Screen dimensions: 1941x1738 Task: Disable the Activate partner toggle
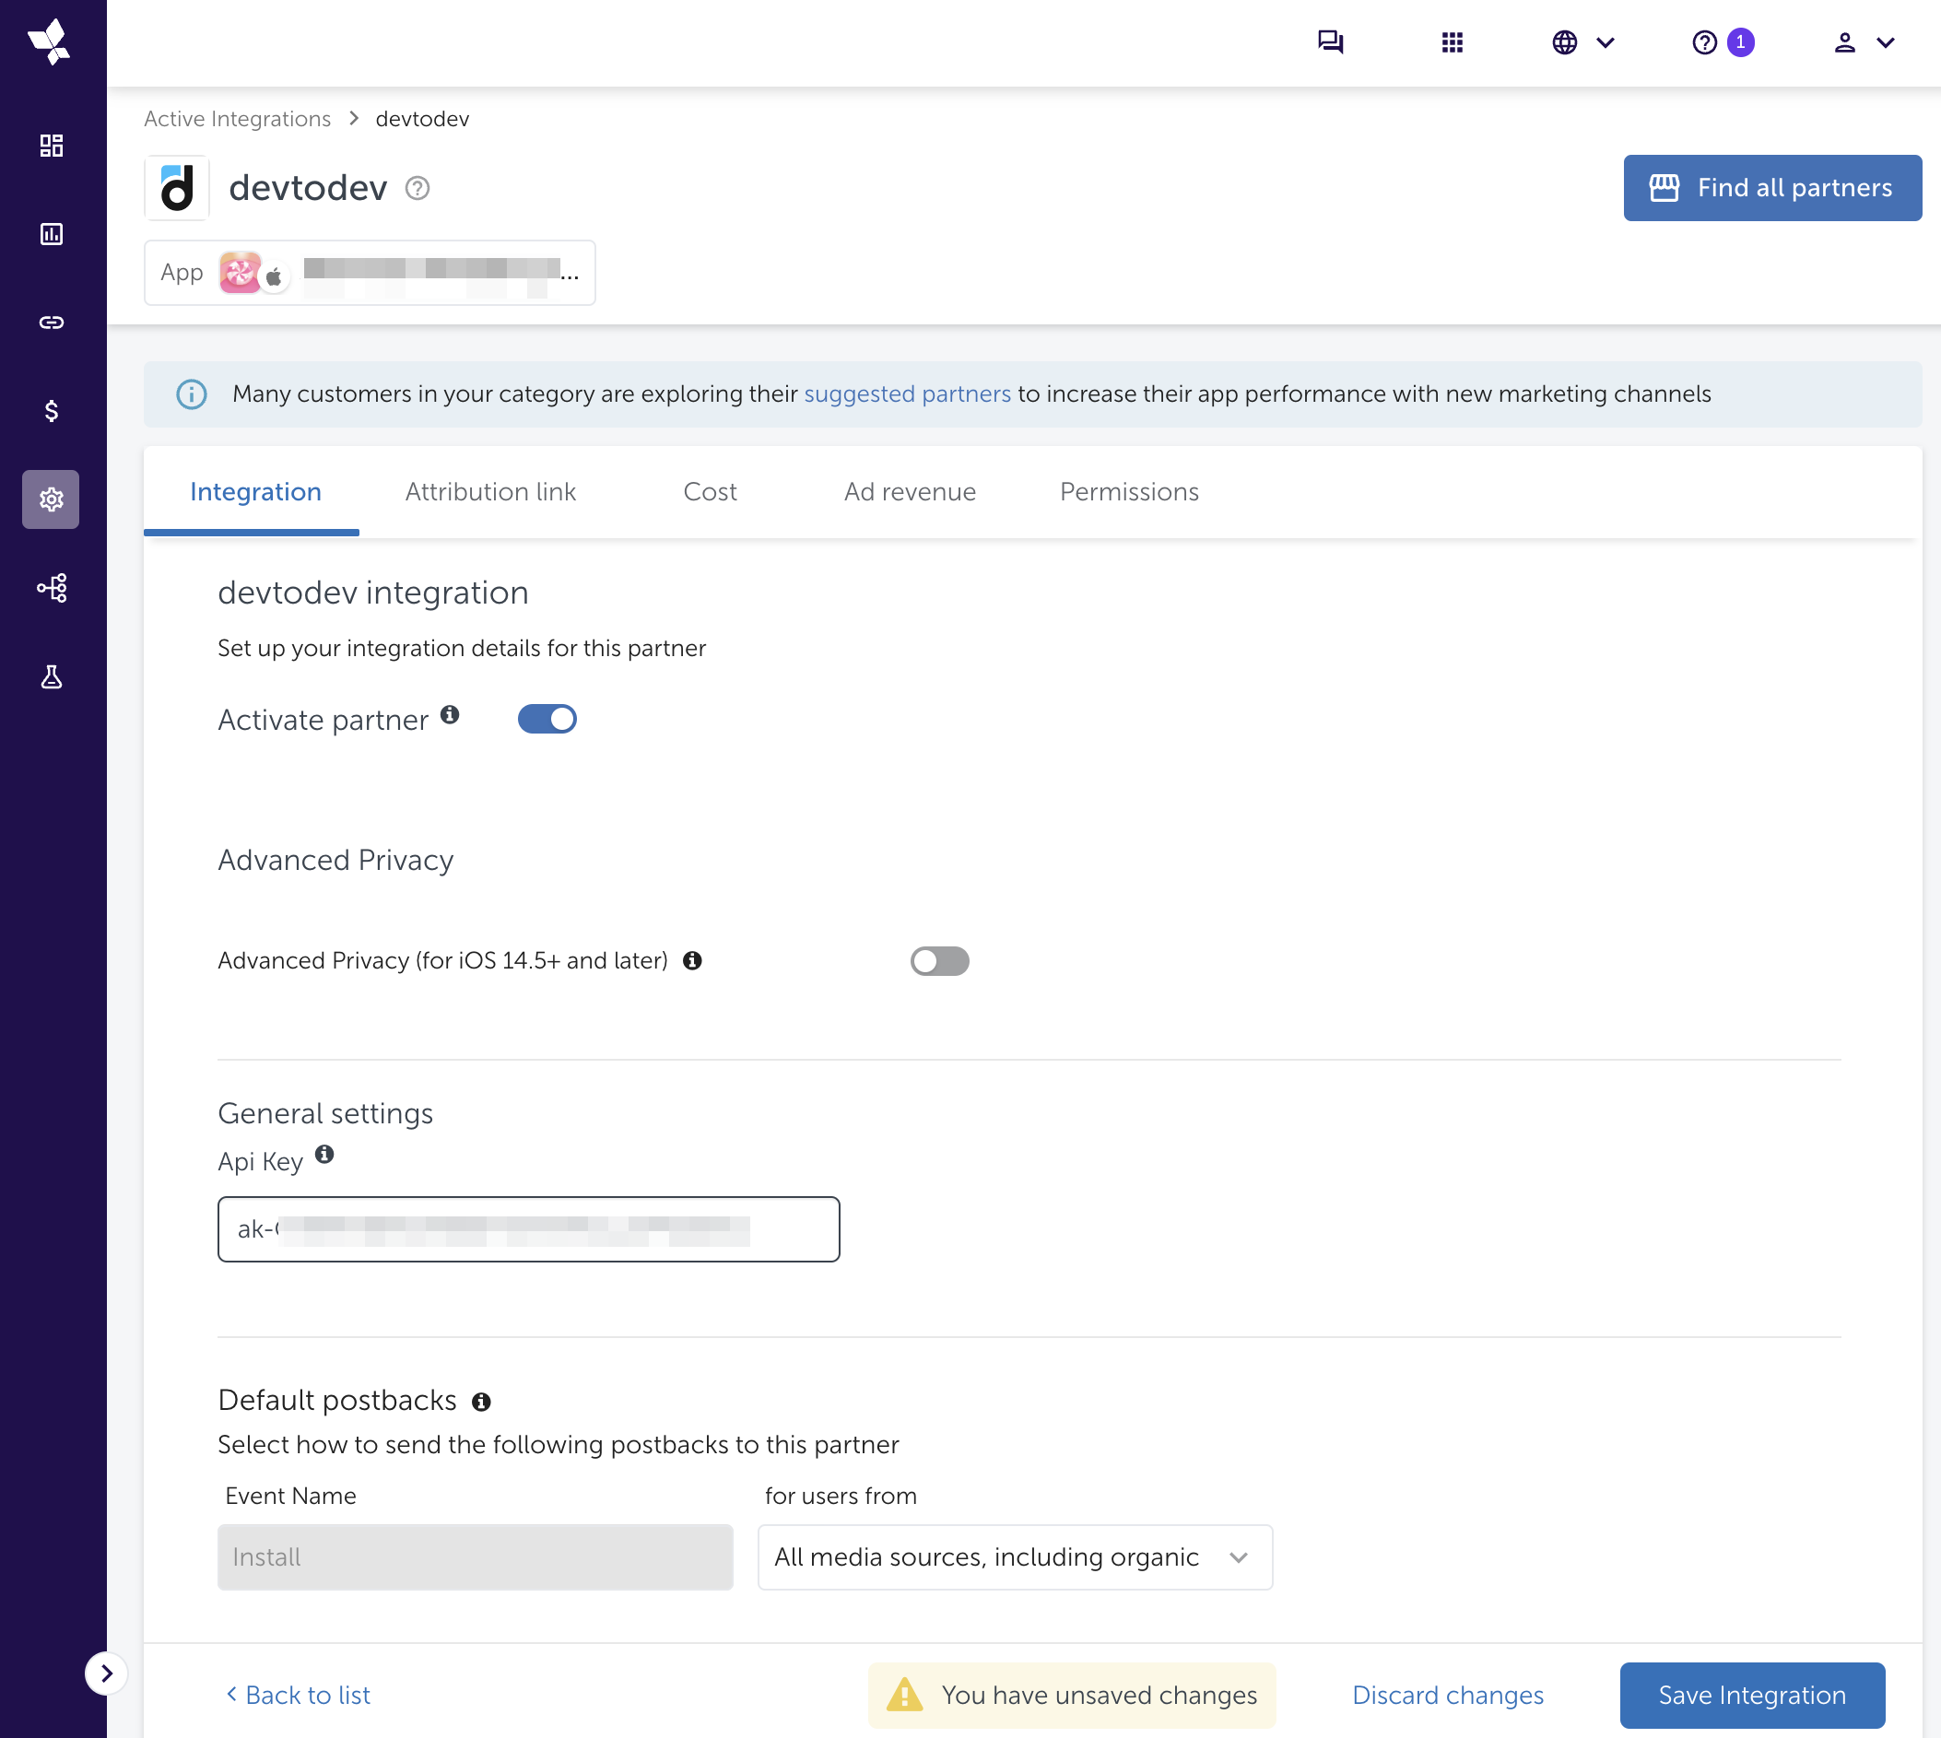[x=547, y=719]
